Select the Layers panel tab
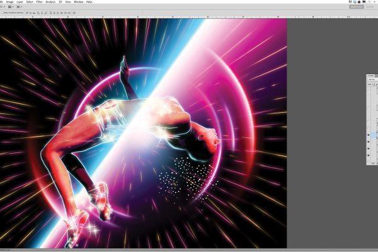 tap(370, 76)
